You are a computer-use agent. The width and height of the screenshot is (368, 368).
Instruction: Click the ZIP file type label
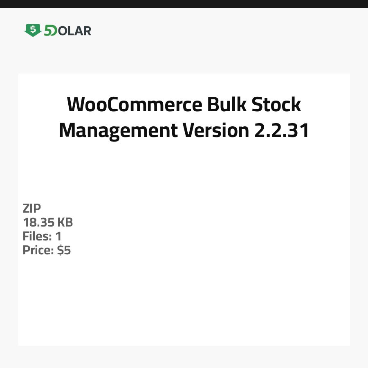click(32, 209)
